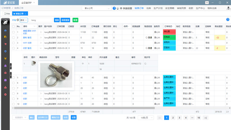Close the 销售订单 workspace tab
The height and width of the screenshot is (130, 231).
click(25, 14)
